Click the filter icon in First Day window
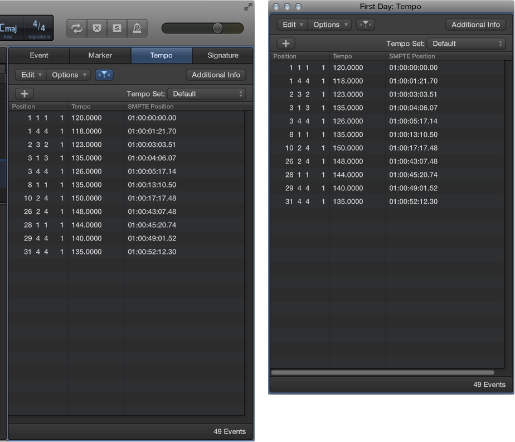The width and height of the screenshot is (515, 442). pyautogui.click(x=366, y=25)
